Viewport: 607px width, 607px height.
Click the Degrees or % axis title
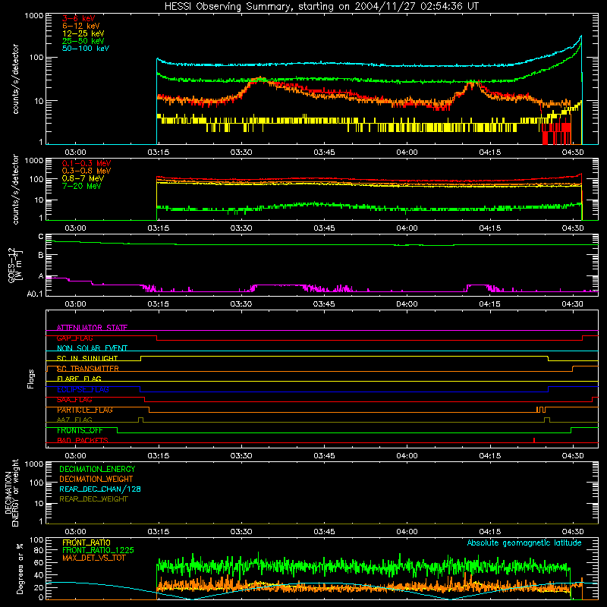pos(20,568)
